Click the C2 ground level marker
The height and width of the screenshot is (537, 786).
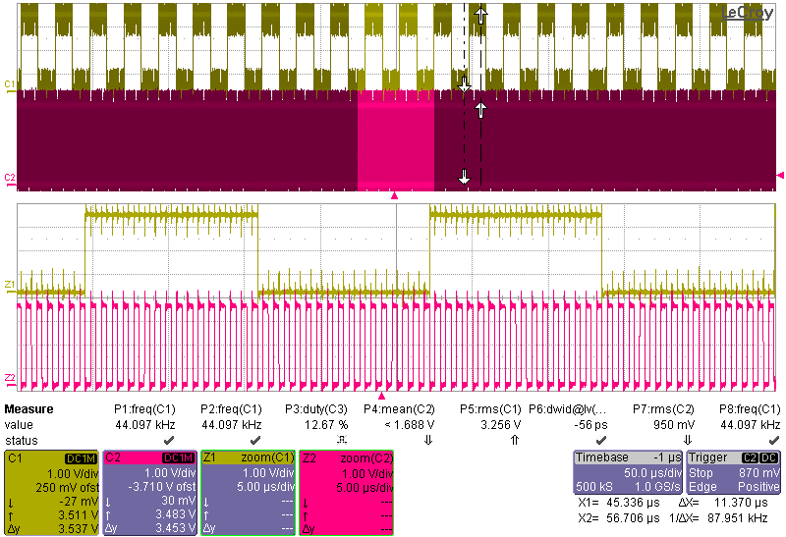tap(9, 178)
